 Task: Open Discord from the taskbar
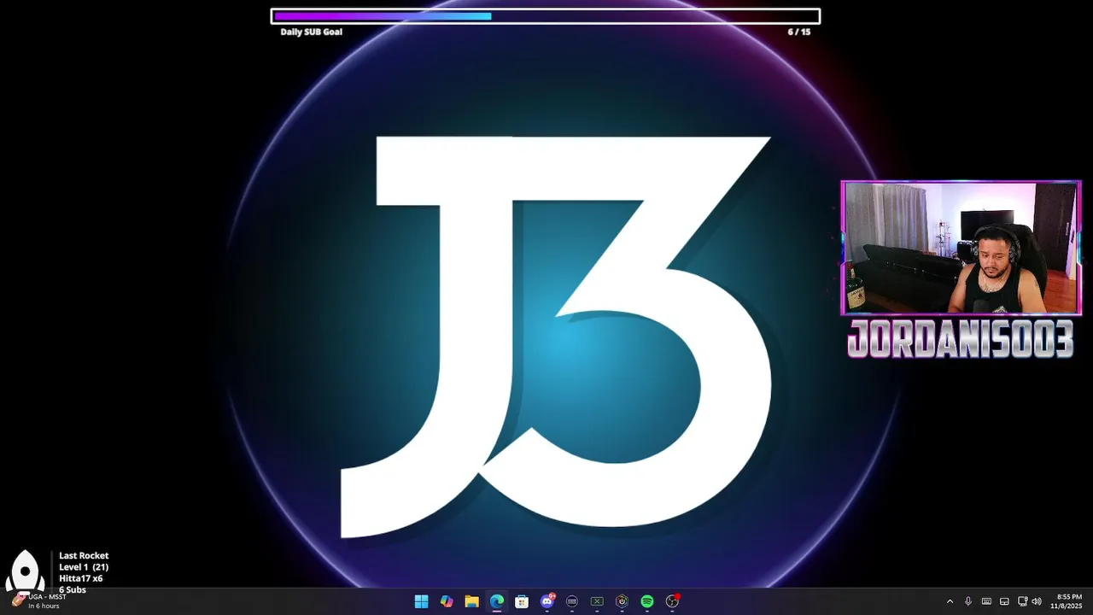(547, 601)
